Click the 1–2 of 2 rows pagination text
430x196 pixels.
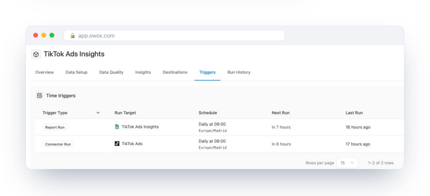(x=381, y=163)
